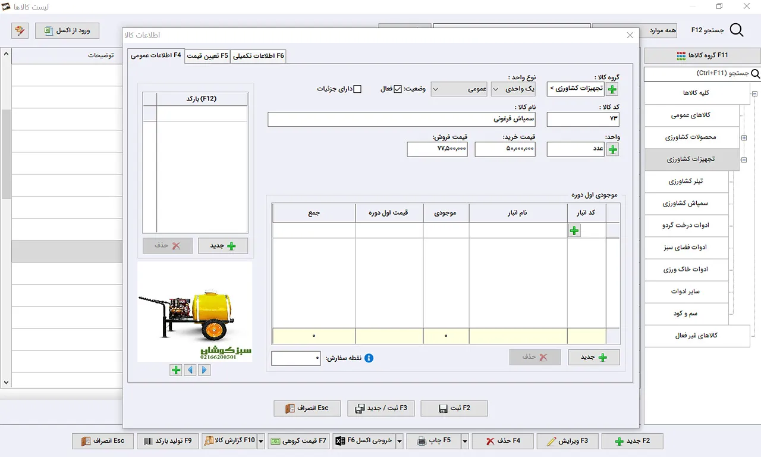Click F10 گزارش کالا button
This screenshot has width=761, height=457.
coord(229,441)
